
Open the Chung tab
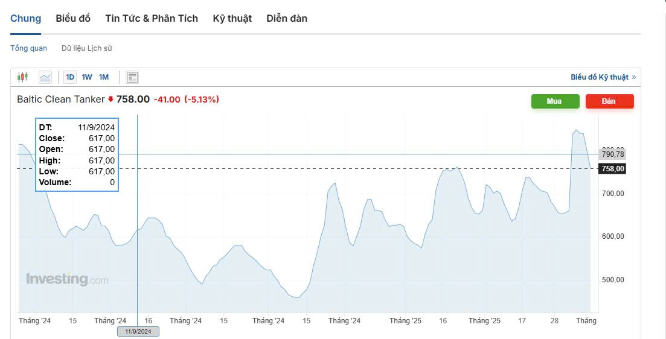[x=26, y=19]
